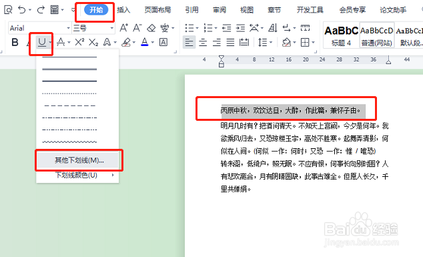423x257 pixels.
Task: Expand the Arial font name dropdown
Action: click(68, 28)
